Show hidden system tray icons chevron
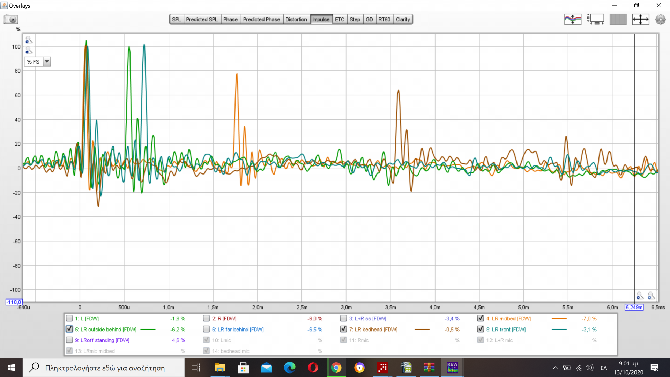The image size is (670, 377). click(x=555, y=368)
